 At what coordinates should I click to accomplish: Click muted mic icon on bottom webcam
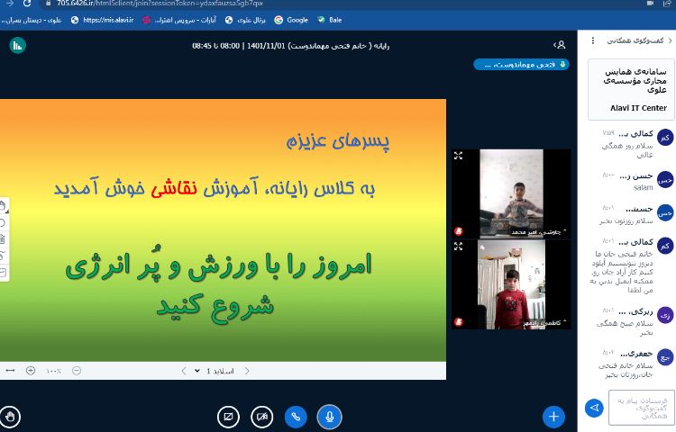(459, 322)
